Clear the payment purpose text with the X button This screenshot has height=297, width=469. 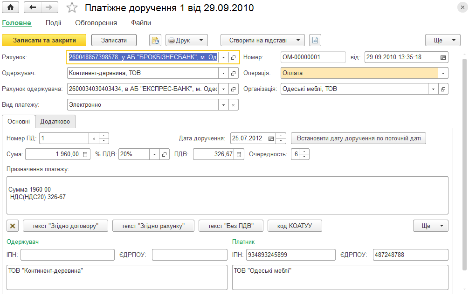13,226
